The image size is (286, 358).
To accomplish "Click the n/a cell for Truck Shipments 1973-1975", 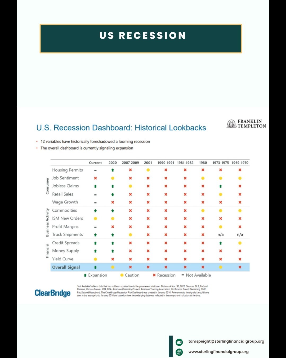I will coord(221,235).
